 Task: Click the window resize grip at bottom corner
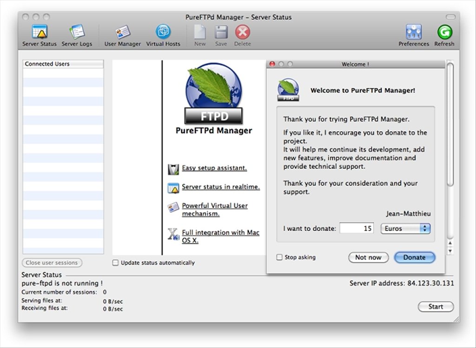(456, 319)
